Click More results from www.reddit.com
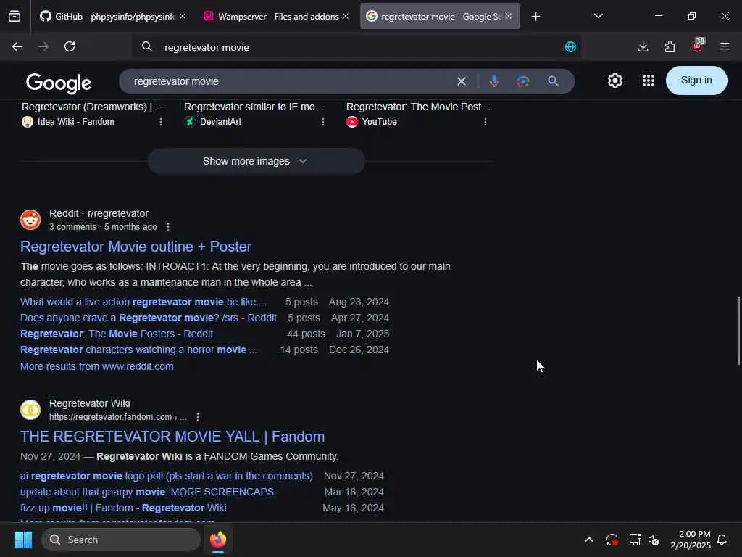This screenshot has height=557, width=742. [x=96, y=366]
